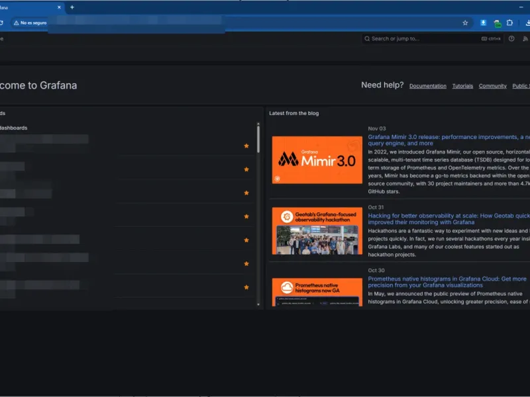The height and width of the screenshot is (397, 530).
Task: Open the Geotab hackathon blog thumbnail
Action: [317, 231]
